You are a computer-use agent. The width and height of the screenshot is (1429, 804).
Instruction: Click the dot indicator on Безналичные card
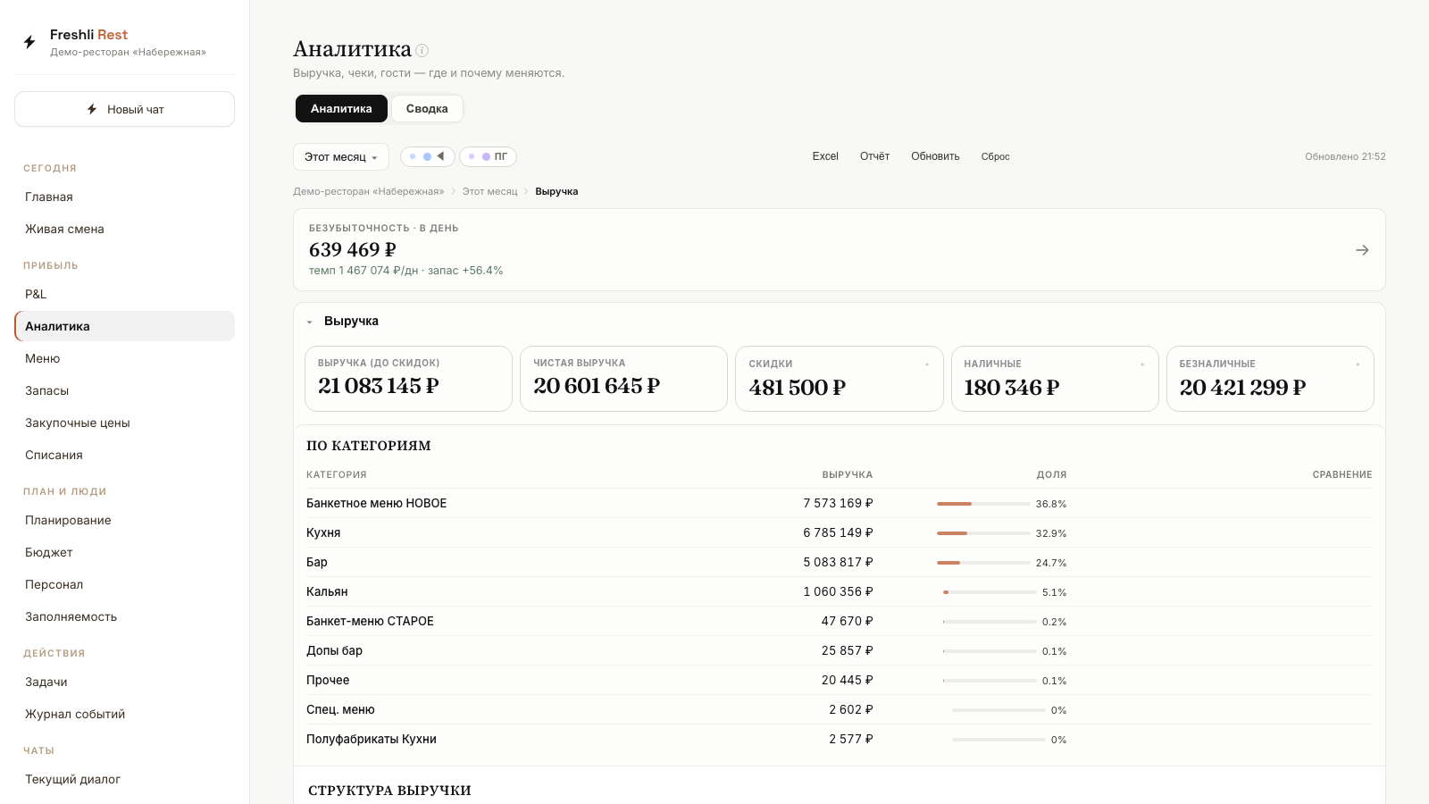click(x=1358, y=364)
